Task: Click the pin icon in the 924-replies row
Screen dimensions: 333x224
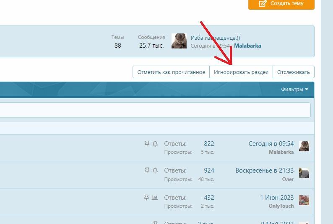Action: pos(147,171)
